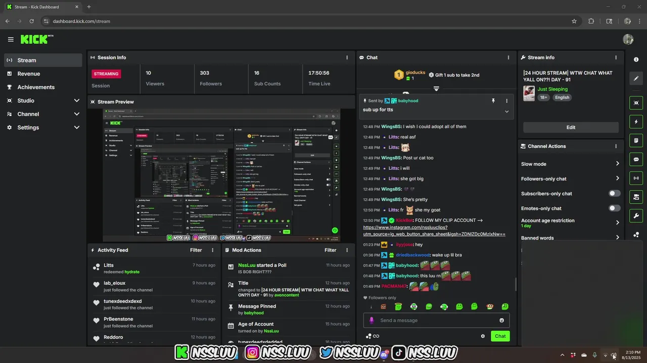This screenshot has height=363, width=647.
Task: Click the purple microphone in message box
Action: click(x=372, y=320)
